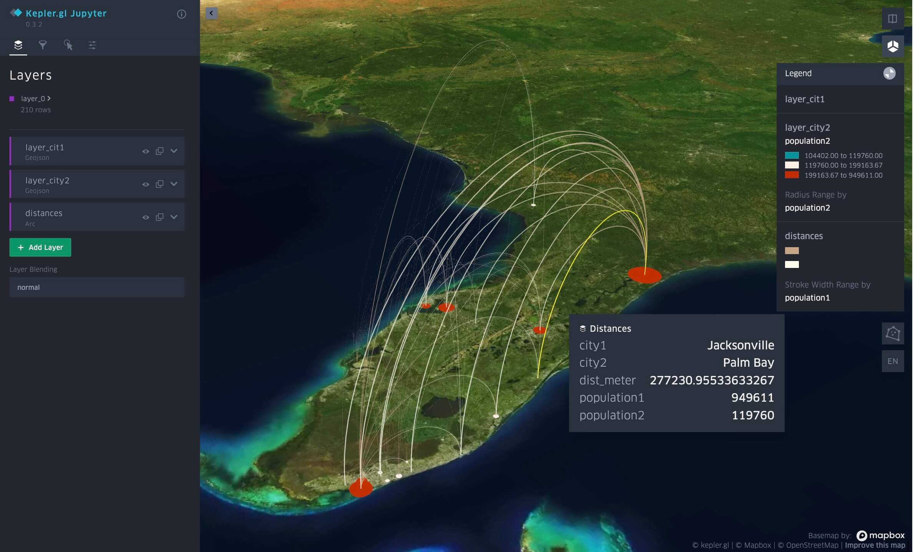
Task: Hide the layer_cit1 layer with eye icon
Action: pos(146,151)
